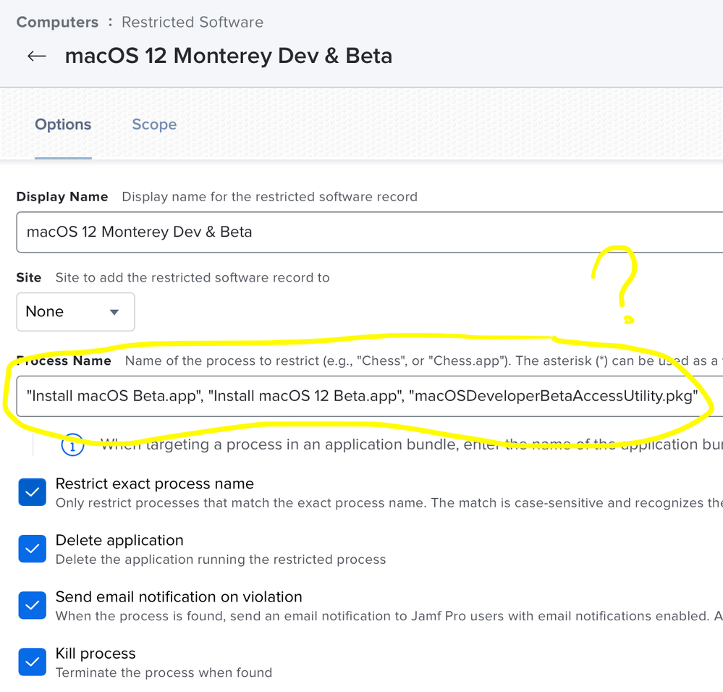Disable Send email notification on violation
The image size is (723, 692).
(x=33, y=605)
